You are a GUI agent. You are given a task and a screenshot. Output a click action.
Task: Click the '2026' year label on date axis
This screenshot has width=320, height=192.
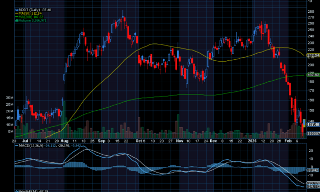coord(252,141)
